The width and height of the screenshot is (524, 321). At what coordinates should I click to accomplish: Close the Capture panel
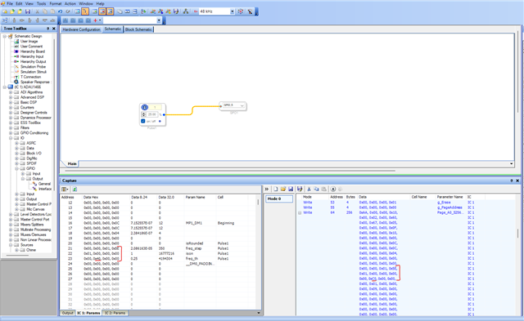pos(517,181)
